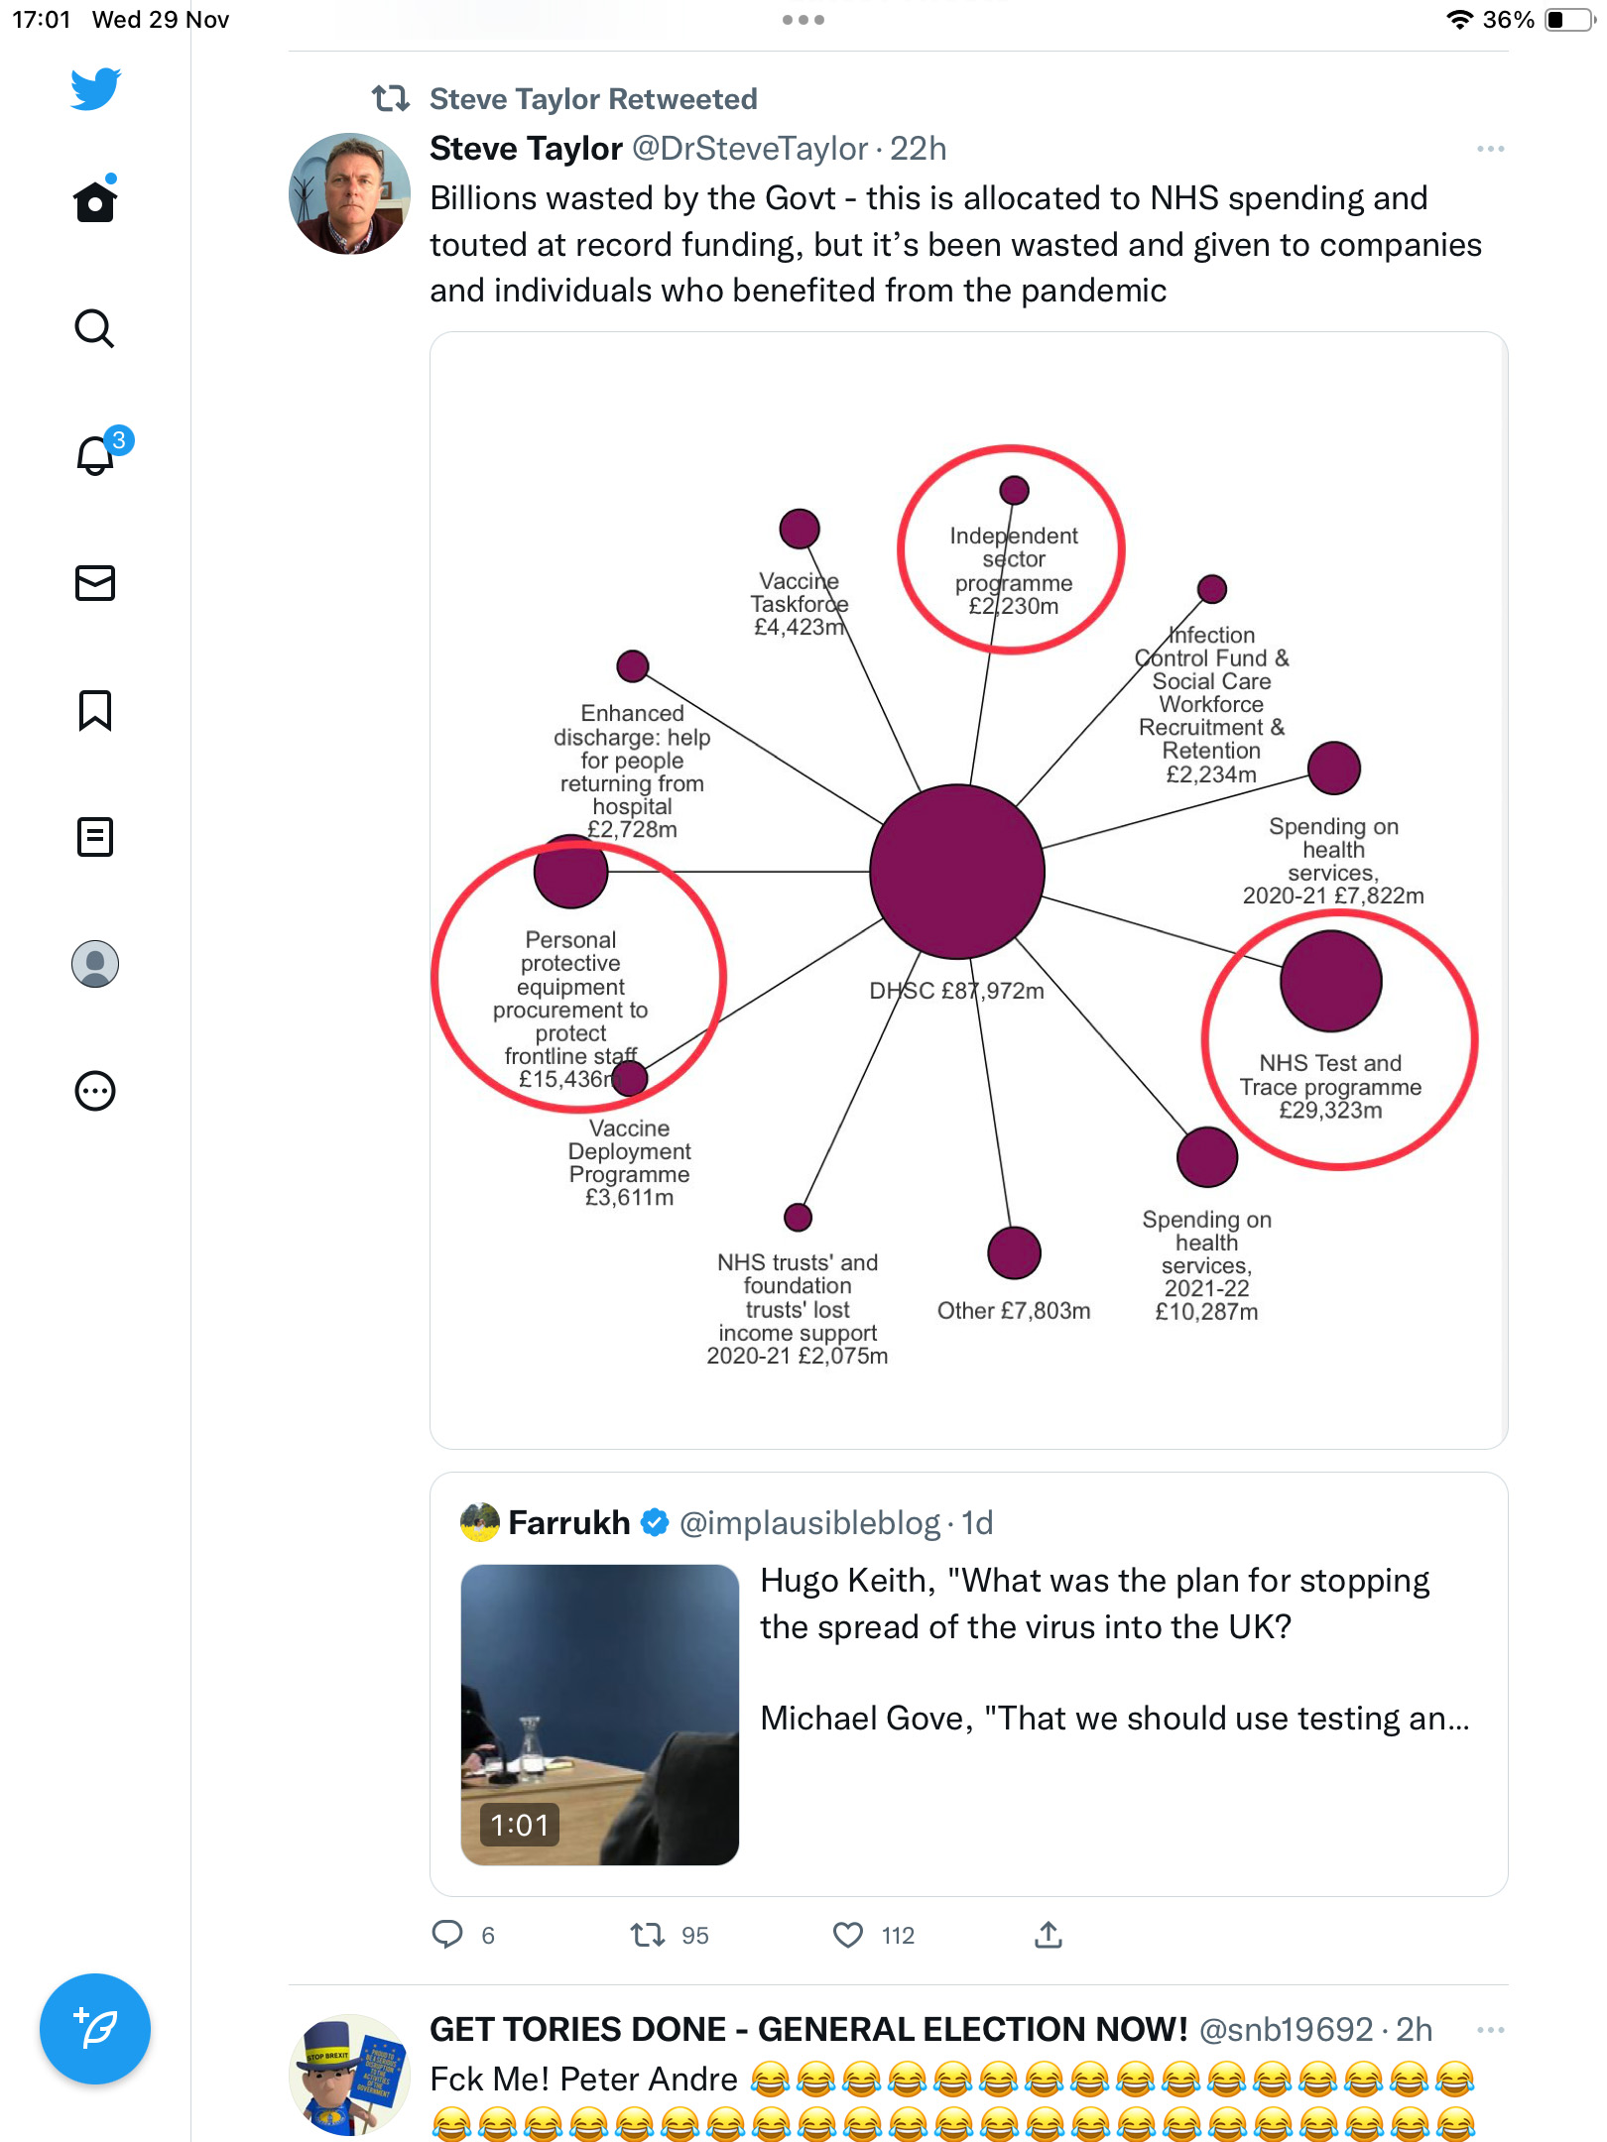Go to the Home timeline icon

point(95,200)
